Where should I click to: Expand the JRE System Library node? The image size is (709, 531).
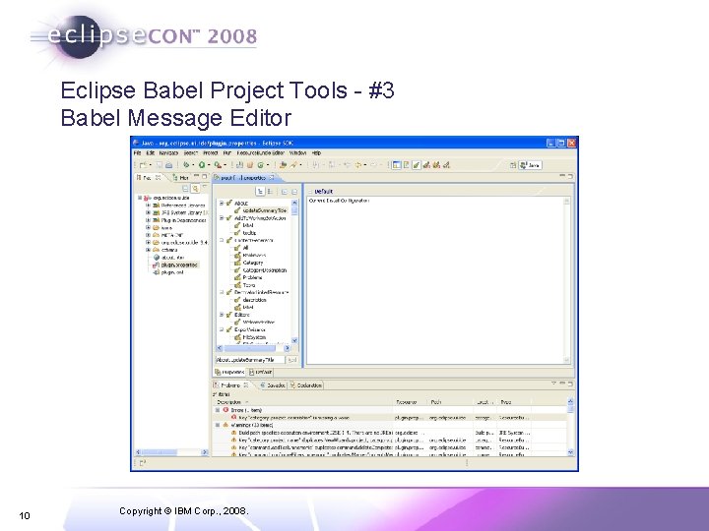(x=148, y=212)
